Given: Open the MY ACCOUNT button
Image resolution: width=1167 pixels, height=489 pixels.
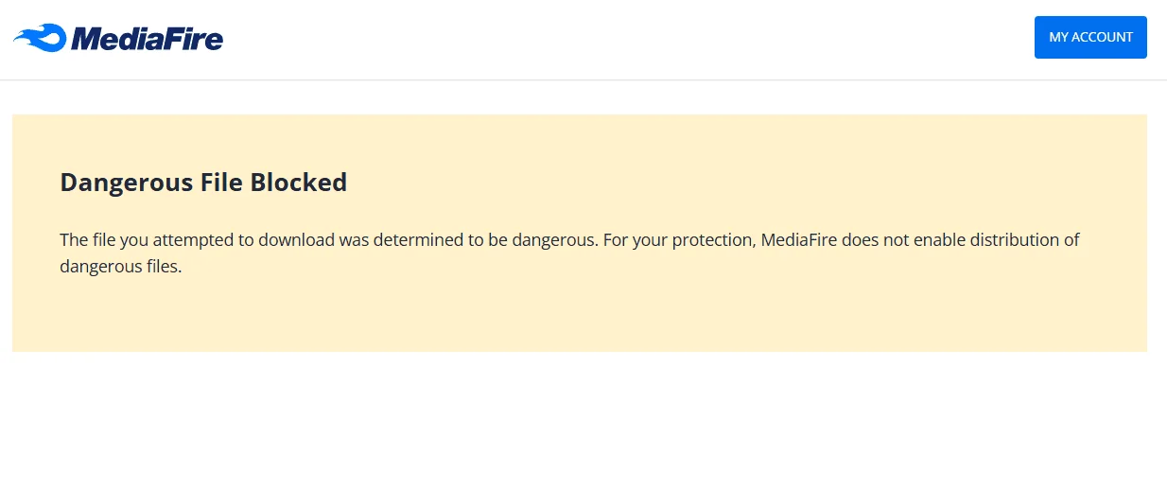Looking at the screenshot, I should (x=1090, y=37).
